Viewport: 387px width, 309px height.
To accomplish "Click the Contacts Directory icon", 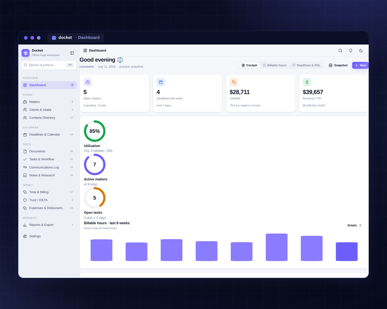I will [25, 118].
